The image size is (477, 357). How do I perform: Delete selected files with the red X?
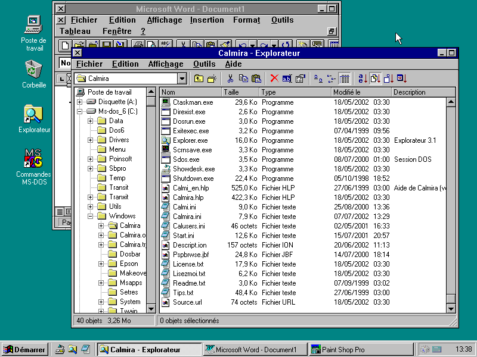click(274, 79)
